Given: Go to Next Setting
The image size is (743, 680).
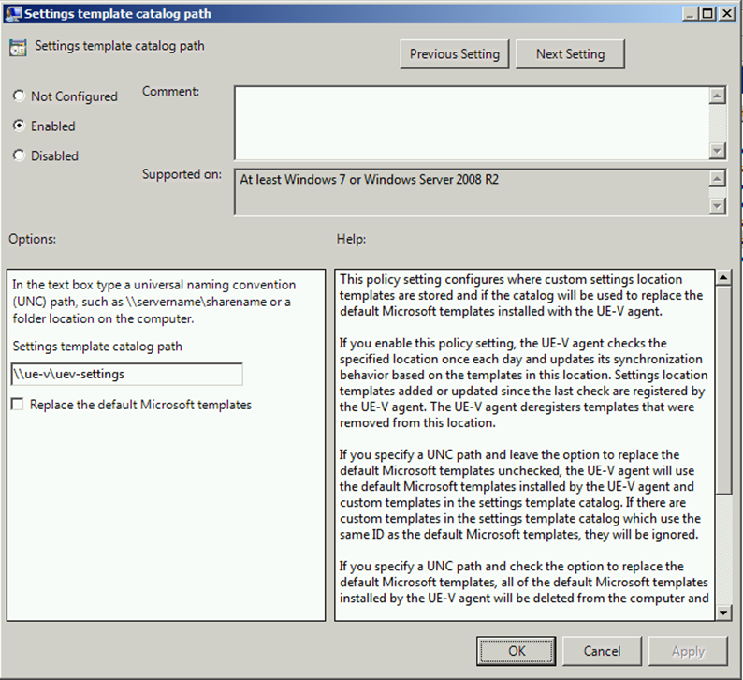Looking at the screenshot, I should point(570,54).
